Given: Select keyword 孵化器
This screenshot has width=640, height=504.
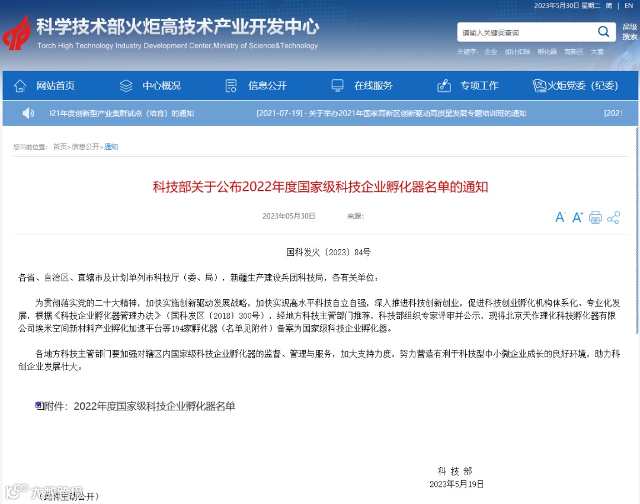Looking at the screenshot, I should coord(547,52).
